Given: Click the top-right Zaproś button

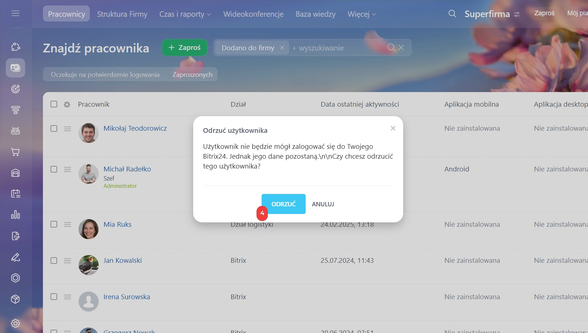Looking at the screenshot, I should pos(544,13).
